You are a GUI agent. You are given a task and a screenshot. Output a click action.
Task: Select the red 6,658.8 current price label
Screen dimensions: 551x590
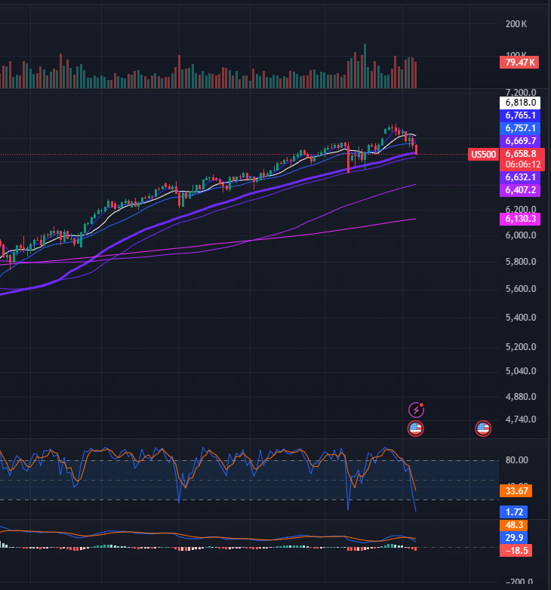pyautogui.click(x=520, y=154)
